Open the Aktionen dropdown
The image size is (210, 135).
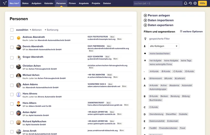click(36, 30)
